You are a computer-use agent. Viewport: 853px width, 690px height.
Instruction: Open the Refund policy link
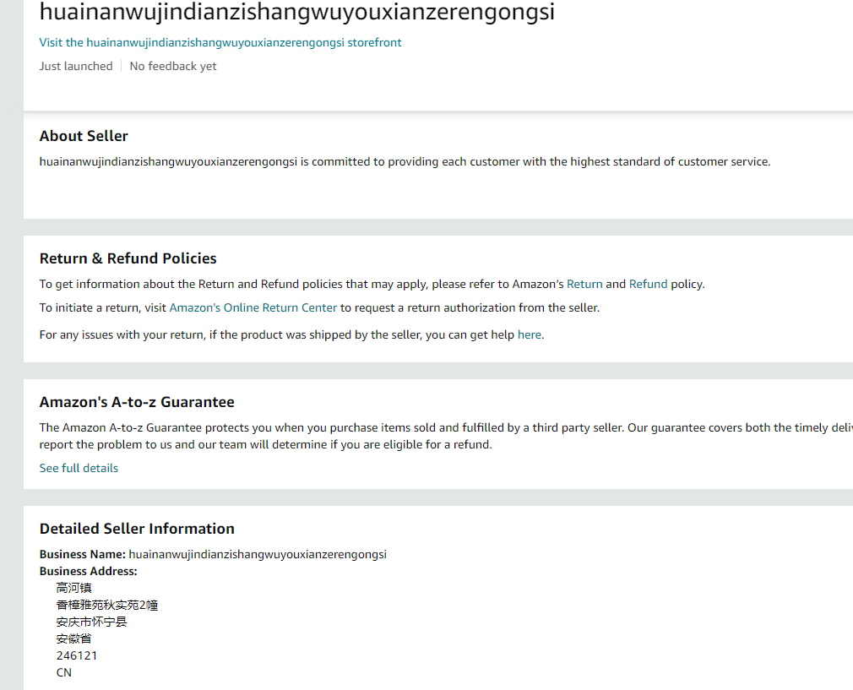(648, 284)
